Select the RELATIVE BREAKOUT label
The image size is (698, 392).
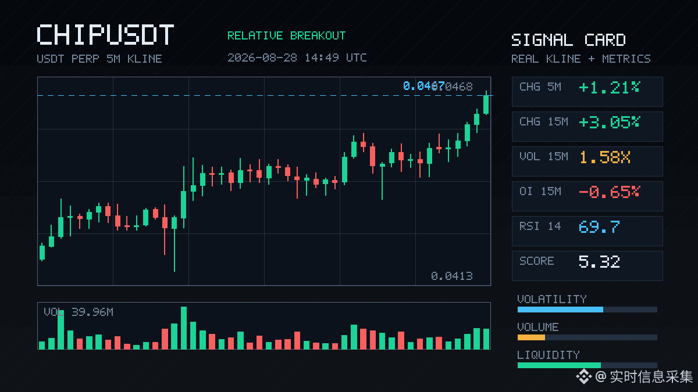point(286,35)
